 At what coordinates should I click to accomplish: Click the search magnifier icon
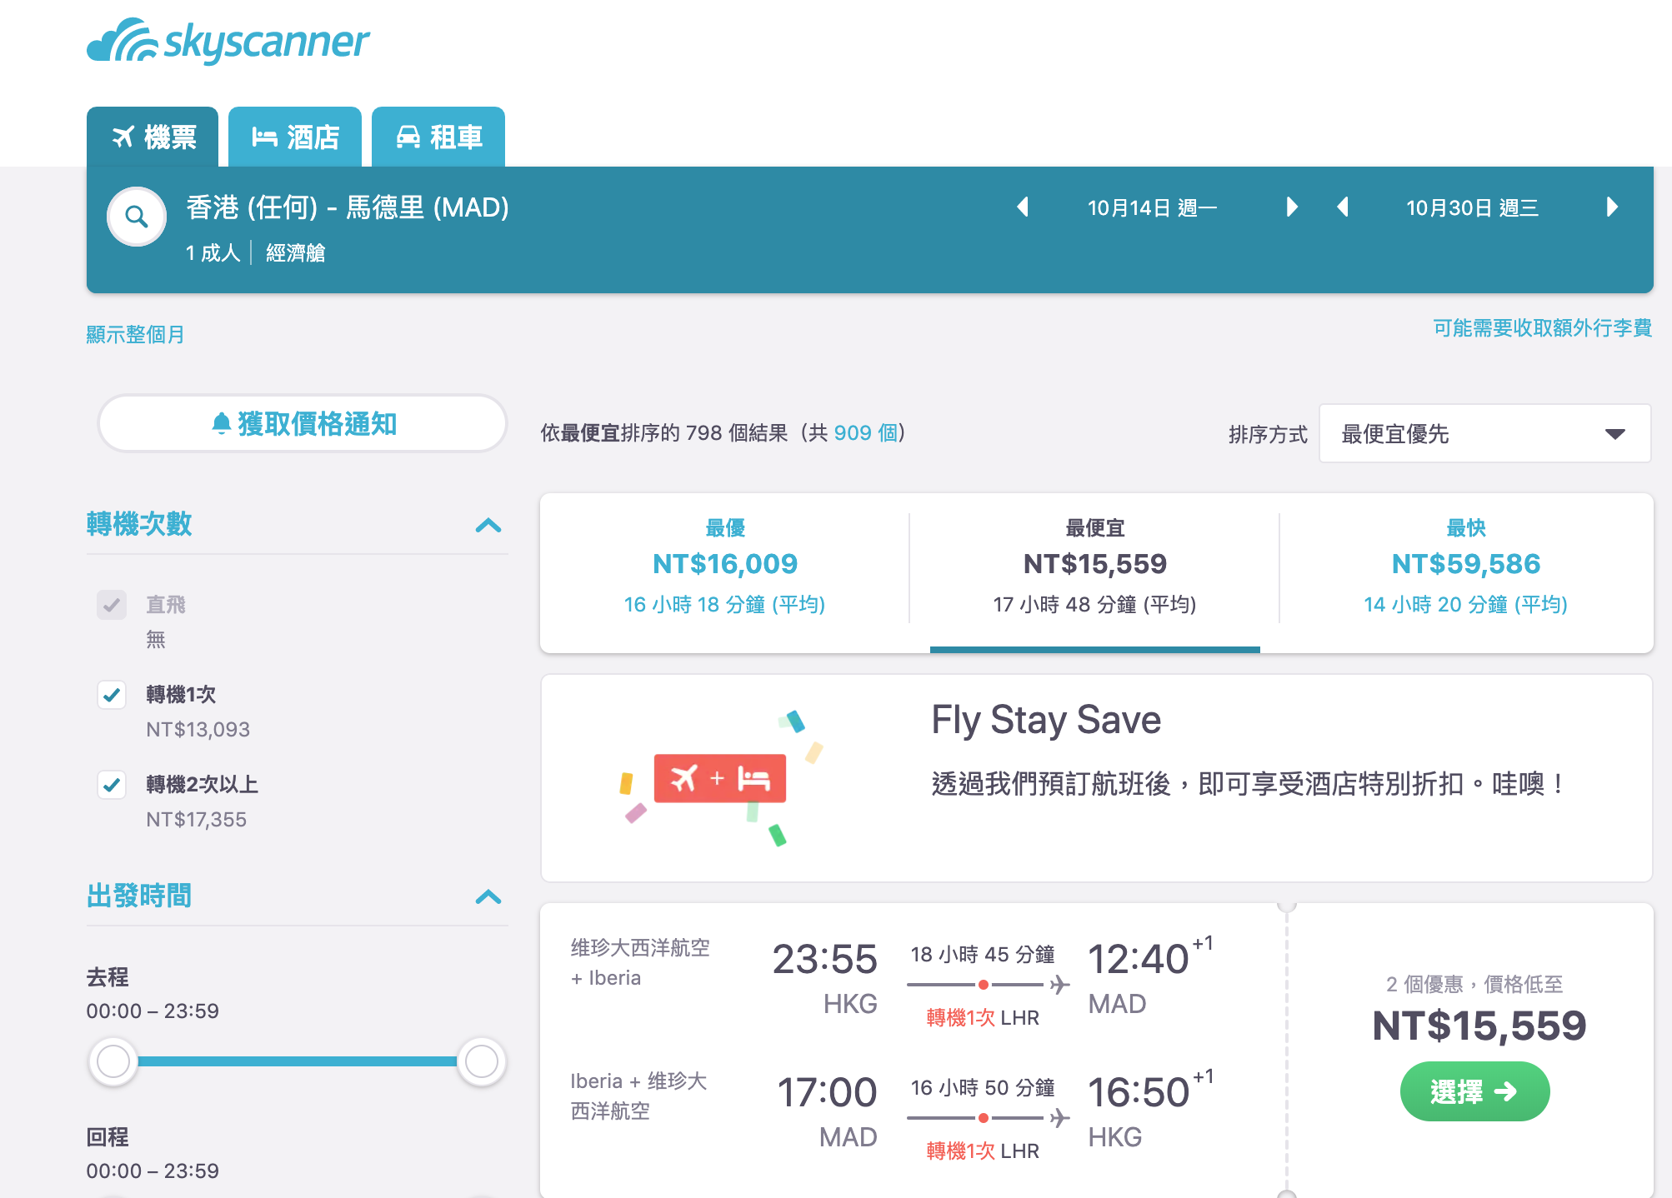(136, 216)
